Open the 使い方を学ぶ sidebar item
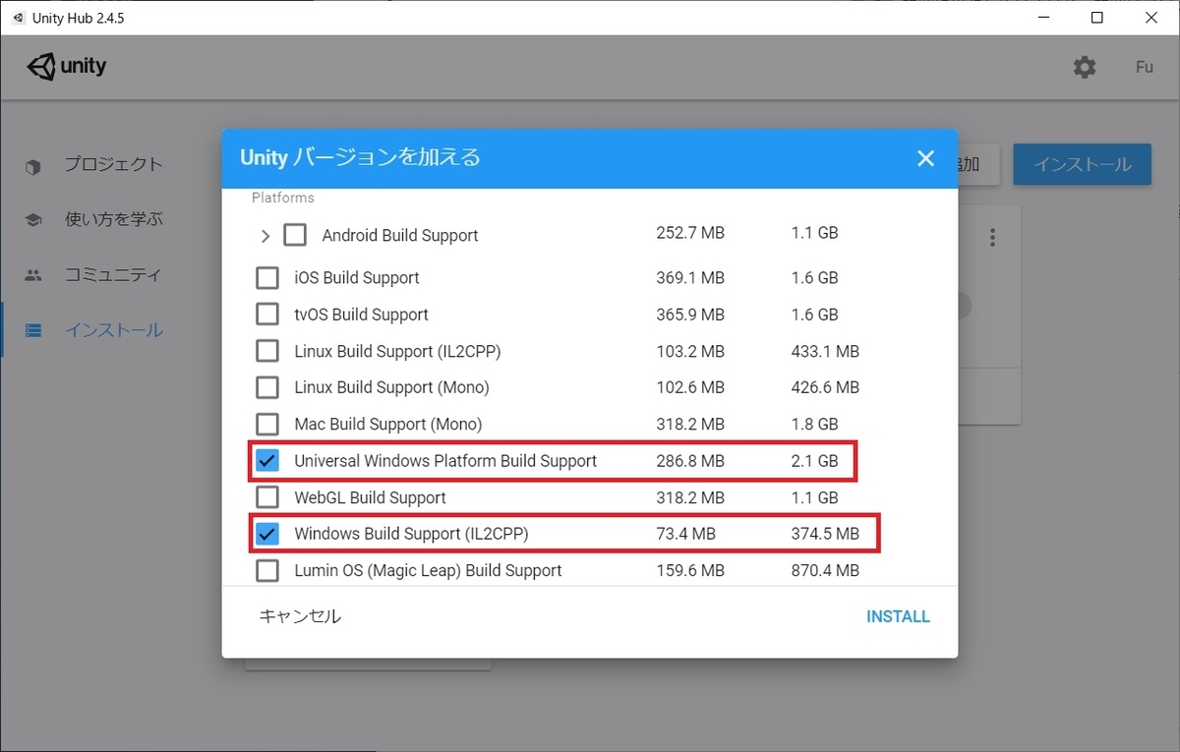This screenshot has height=752, width=1180. click(x=113, y=219)
